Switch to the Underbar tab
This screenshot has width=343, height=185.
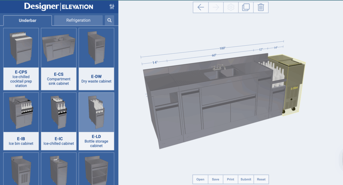pos(27,20)
